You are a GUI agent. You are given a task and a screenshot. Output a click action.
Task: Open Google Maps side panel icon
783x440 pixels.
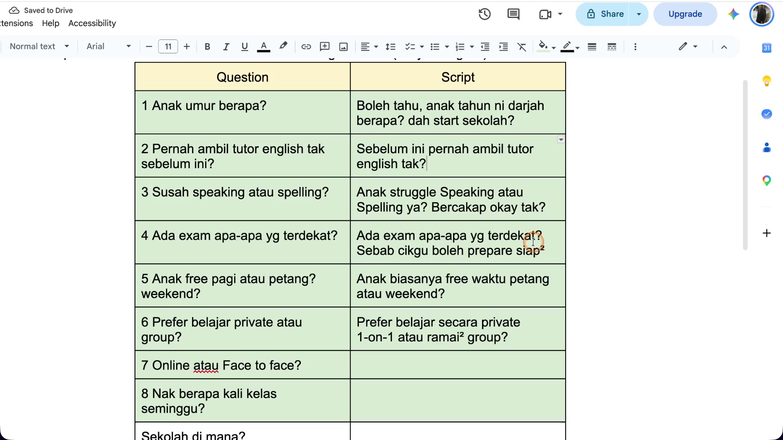click(767, 180)
